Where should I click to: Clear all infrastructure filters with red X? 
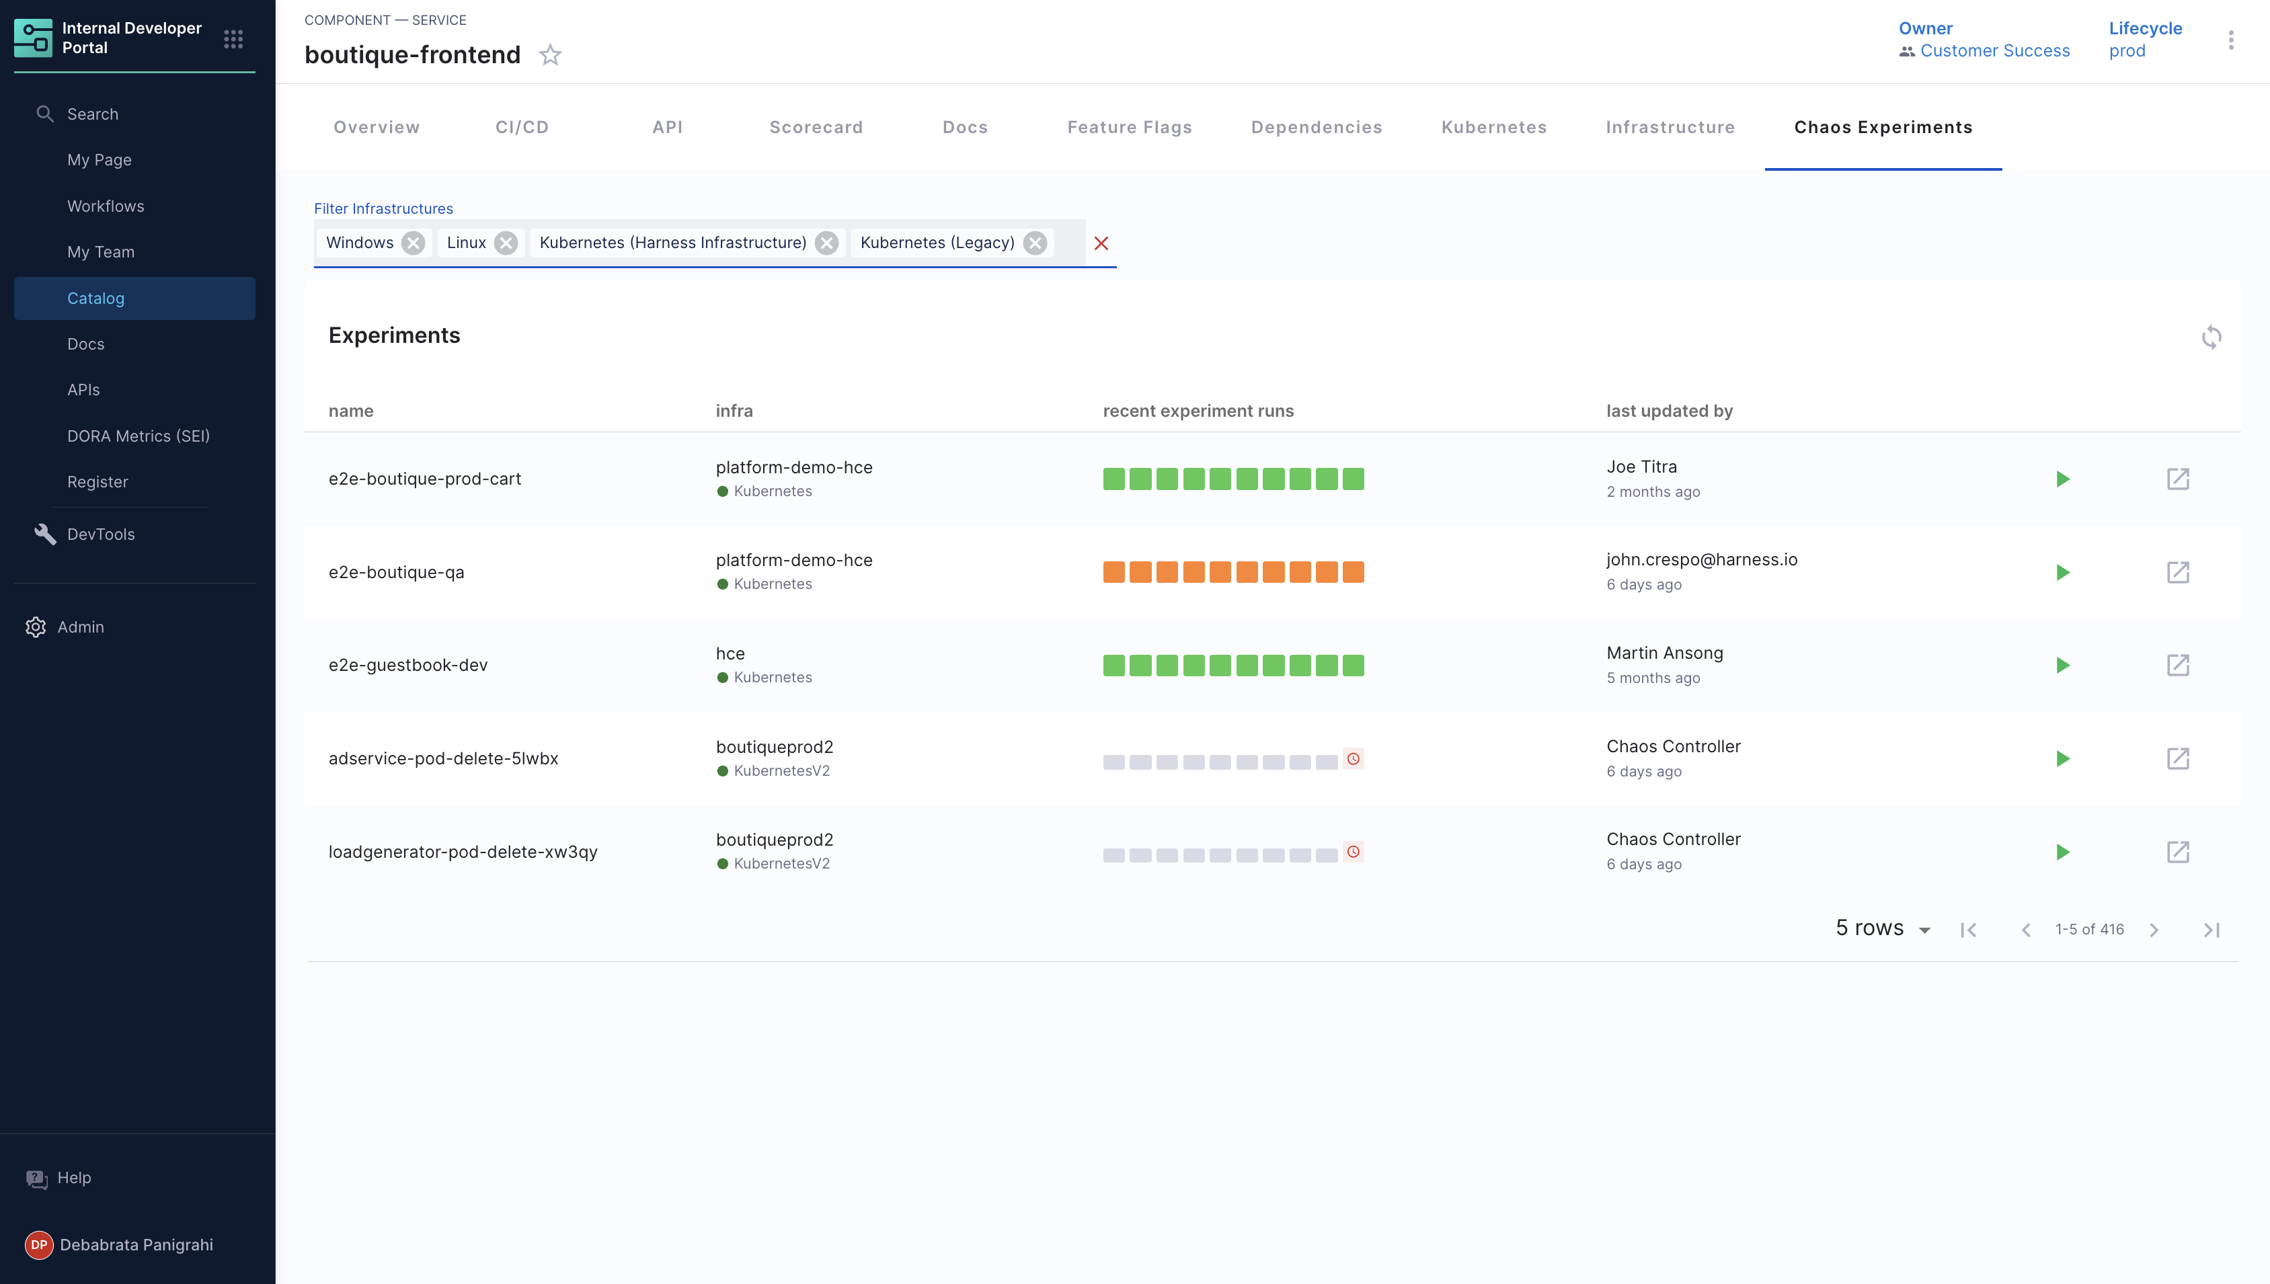(x=1101, y=243)
